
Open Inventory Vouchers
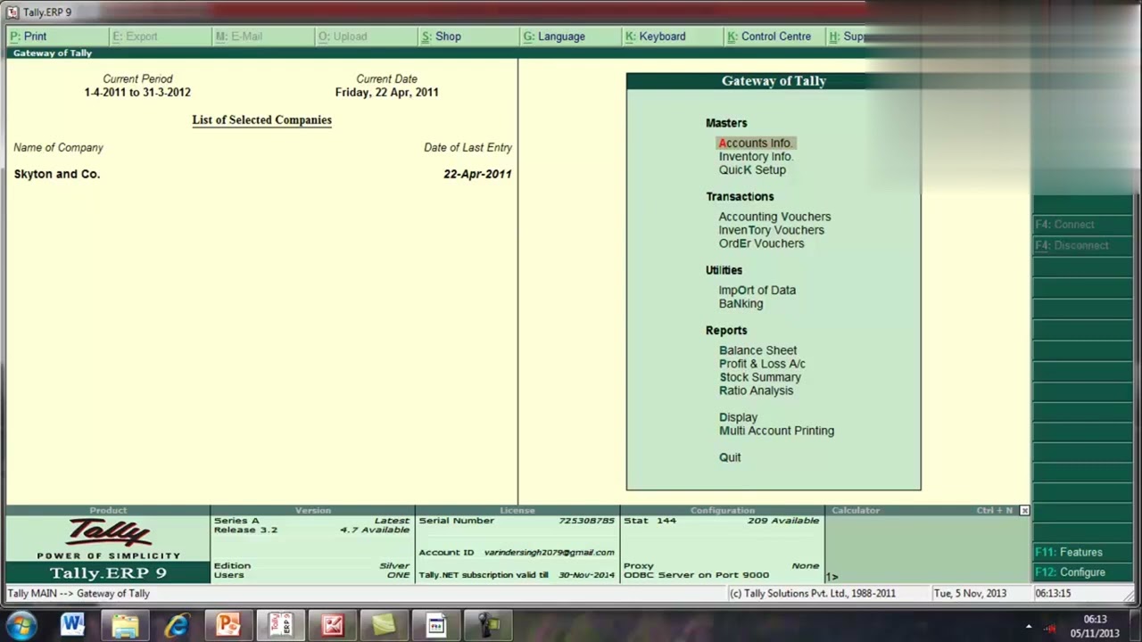(772, 230)
